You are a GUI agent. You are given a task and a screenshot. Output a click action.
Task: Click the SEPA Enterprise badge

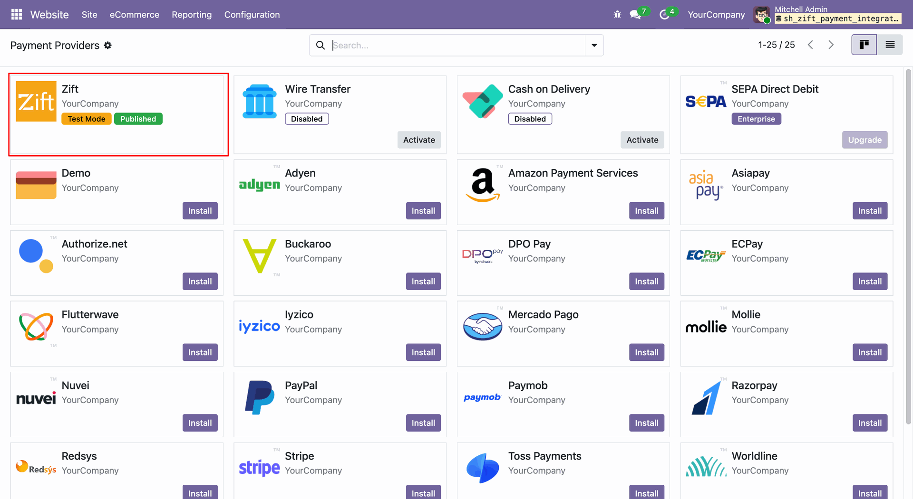coord(756,119)
